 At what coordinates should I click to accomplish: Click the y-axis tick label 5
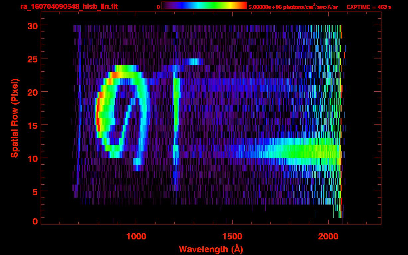click(x=35, y=192)
